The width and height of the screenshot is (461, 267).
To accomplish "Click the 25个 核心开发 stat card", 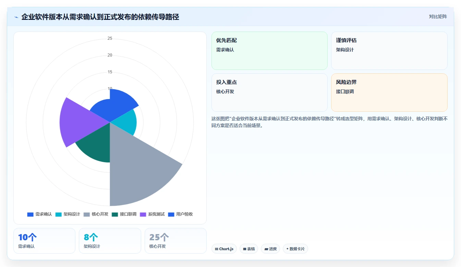I will coord(175,241).
